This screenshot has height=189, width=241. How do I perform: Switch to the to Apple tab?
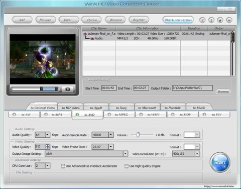[96, 108]
